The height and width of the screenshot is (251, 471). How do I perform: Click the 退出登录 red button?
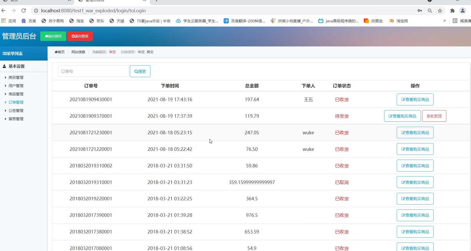click(80, 36)
